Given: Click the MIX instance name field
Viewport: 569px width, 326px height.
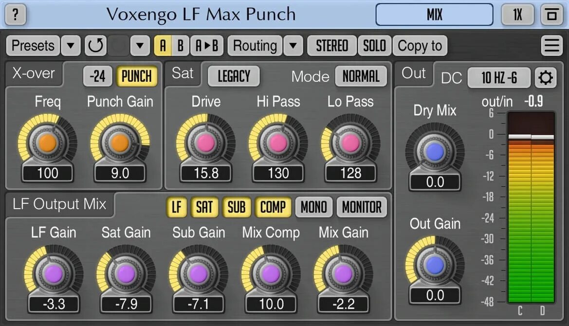Looking at the screenshot, I should pyautogui.click(x=434, y=15).
